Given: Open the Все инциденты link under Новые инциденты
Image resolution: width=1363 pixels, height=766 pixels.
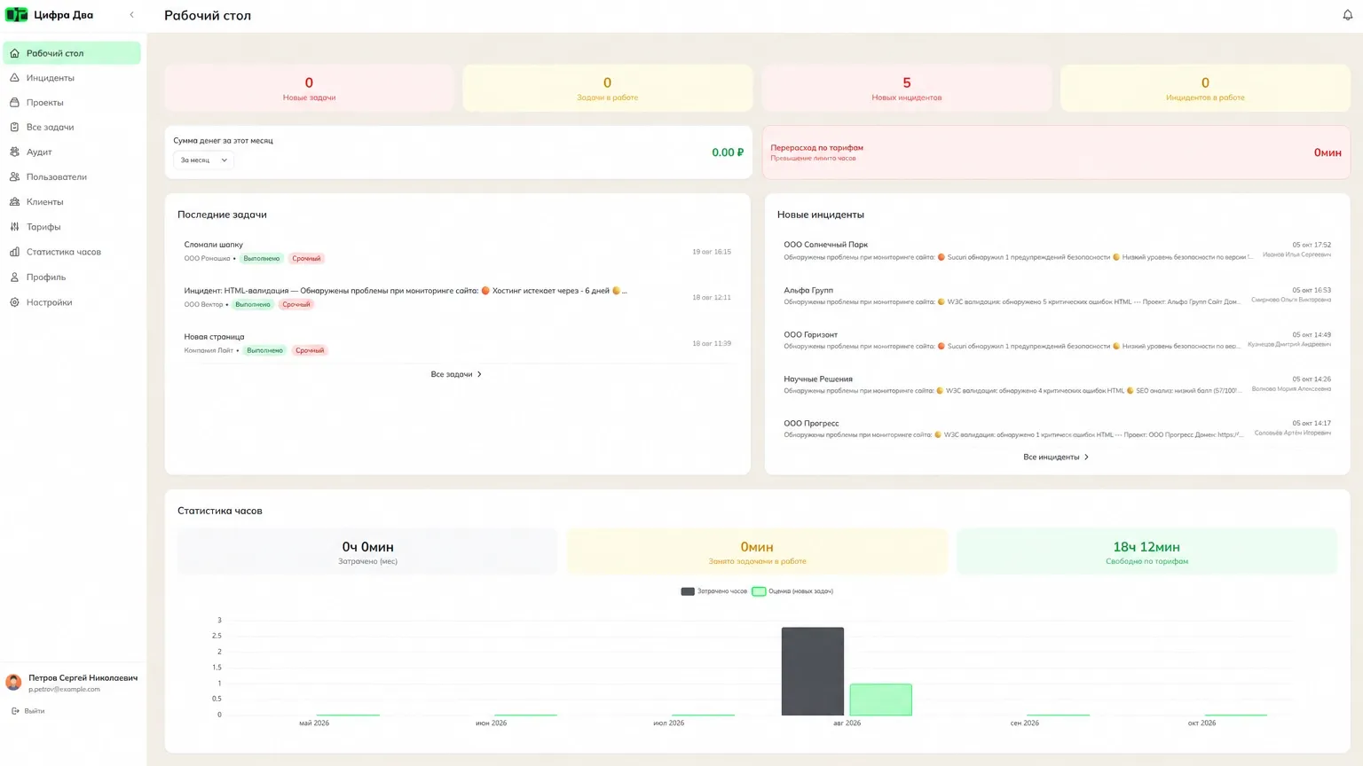Looking at the screenshot, I should coord(1056,457).
